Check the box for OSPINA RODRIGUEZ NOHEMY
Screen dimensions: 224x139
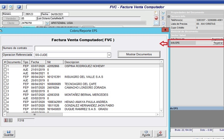point(5,66)
